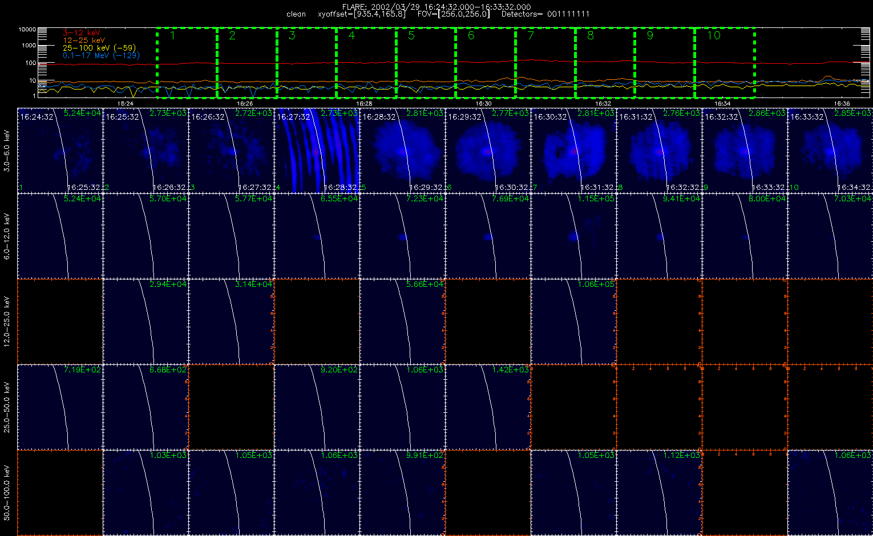Select interval 1 in the light curve plot
The image size is (873, 536).
(187, 63)
